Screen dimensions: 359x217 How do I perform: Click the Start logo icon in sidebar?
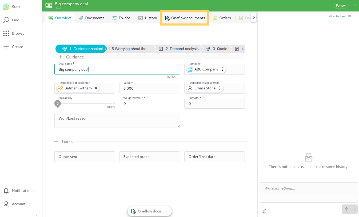tap(6, 7)
